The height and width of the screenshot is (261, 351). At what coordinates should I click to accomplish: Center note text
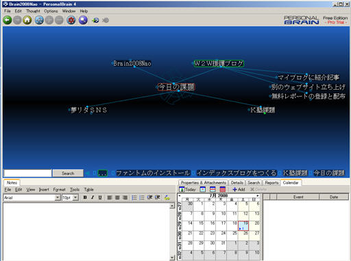pyautogui.click(x=117, y=197)
